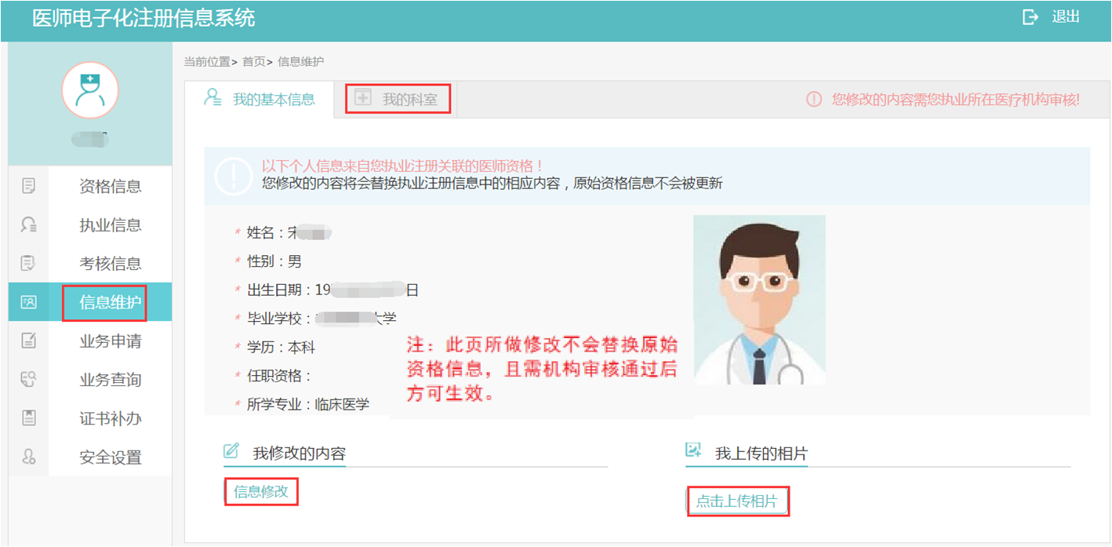Click the 安全设置 sidebar icon
The height and width of the screenshot is (547, 1112).
pos(29,457)
